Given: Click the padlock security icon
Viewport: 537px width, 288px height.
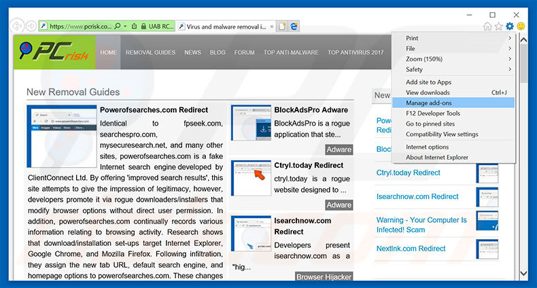Looking at the screenshot, I should 143,26.
